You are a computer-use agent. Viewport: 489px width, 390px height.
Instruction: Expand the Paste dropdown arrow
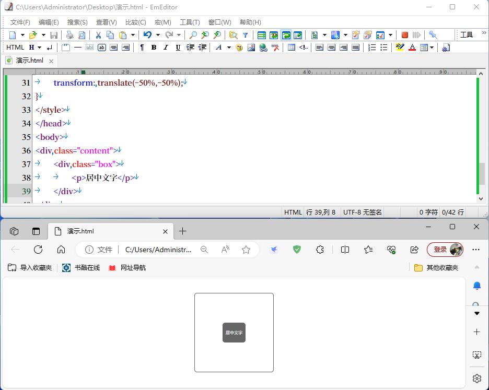click(133, 35)
